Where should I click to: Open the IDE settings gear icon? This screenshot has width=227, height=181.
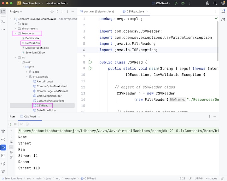(223, 3)
